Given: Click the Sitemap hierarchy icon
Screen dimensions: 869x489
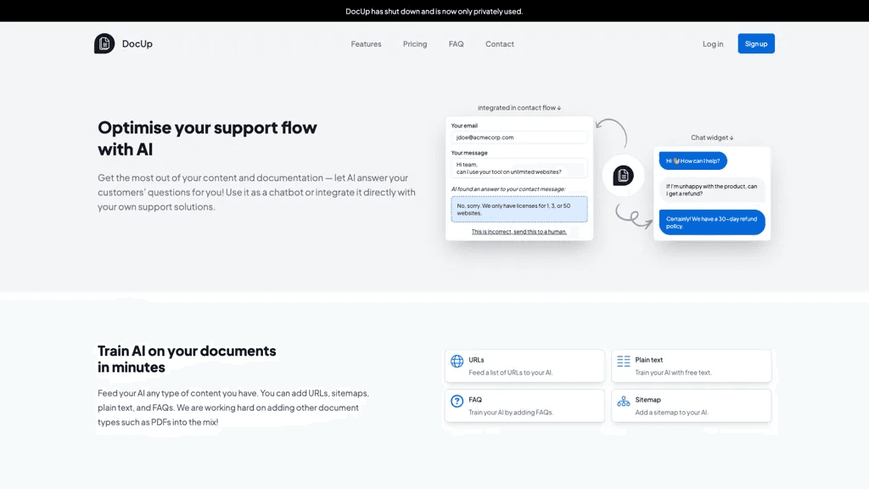Looking at the screenshot, I should [624, 402].
